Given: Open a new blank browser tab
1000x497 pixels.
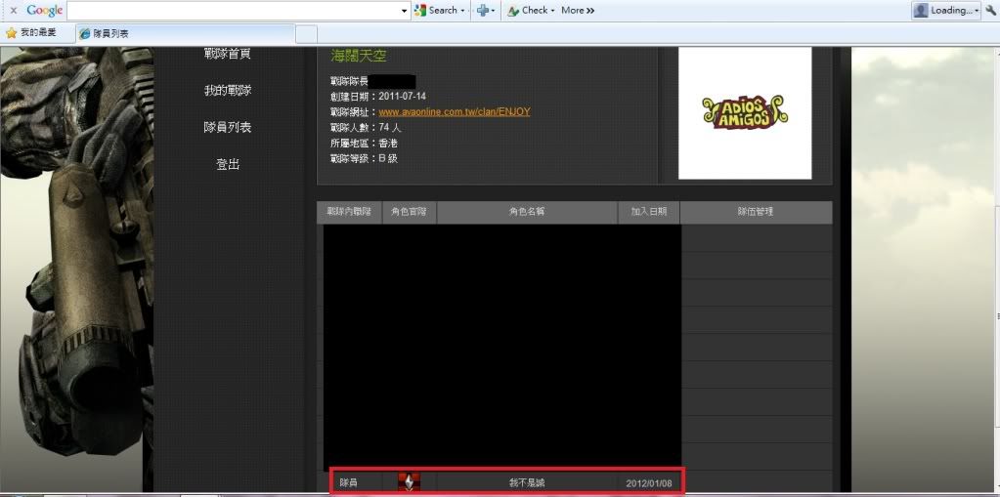Looking at the screenshot, I should (x=305, y=33).
